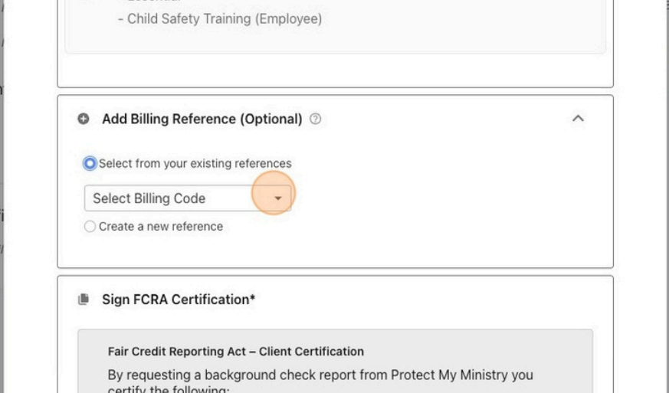Click the Create a new reference label
The width and height of the screenshot is (669, 393).
161,226
